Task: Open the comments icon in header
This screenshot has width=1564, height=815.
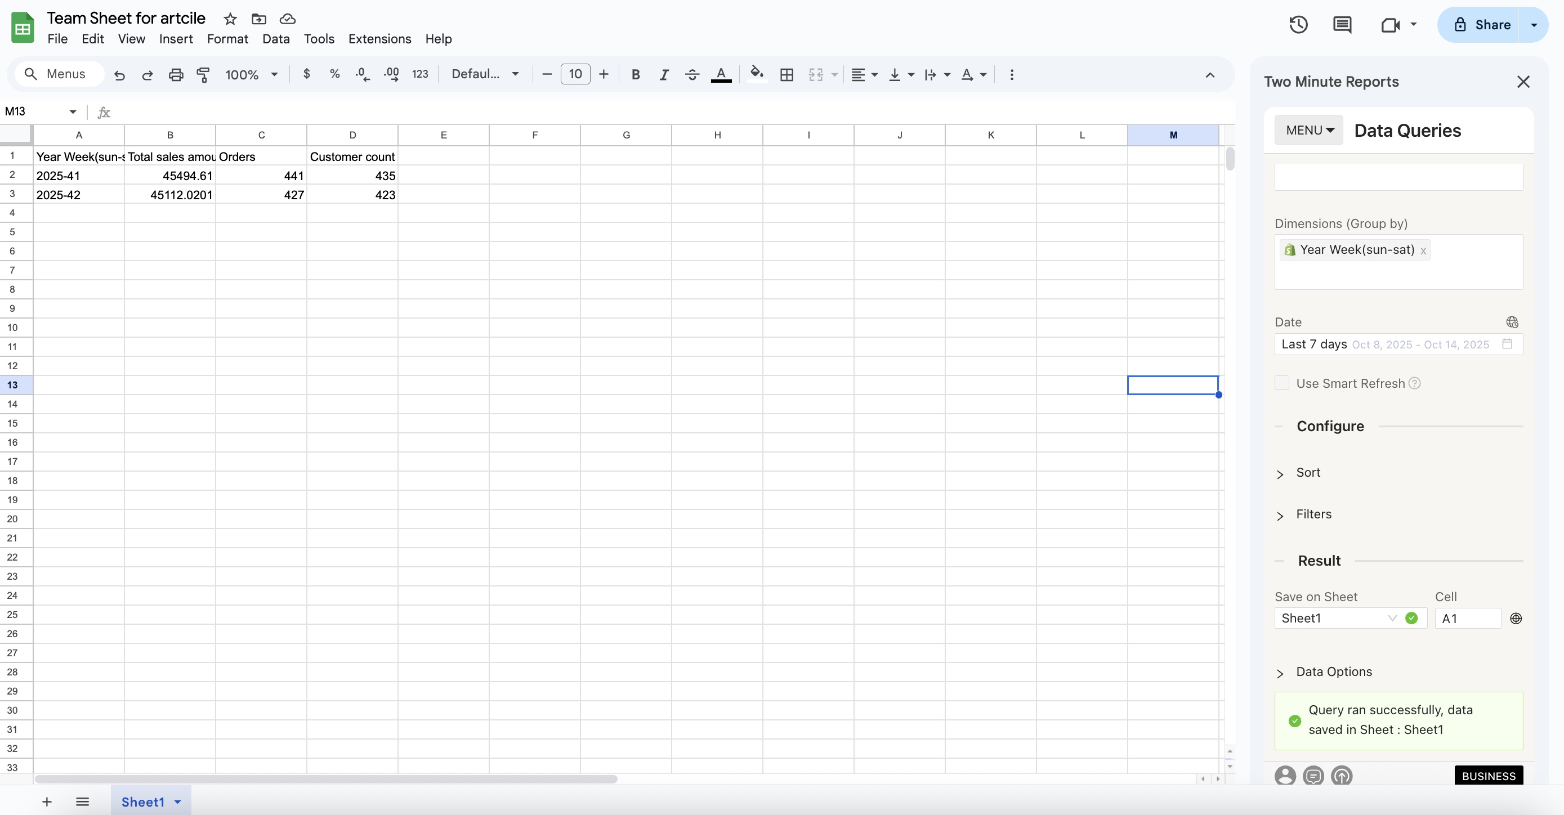Action: pos(1342,25)
